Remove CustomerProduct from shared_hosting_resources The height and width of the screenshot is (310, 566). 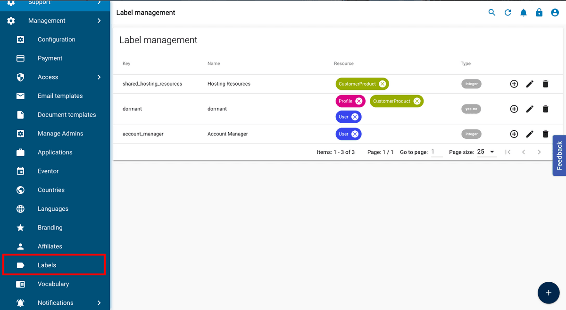[x=382, y=84]
